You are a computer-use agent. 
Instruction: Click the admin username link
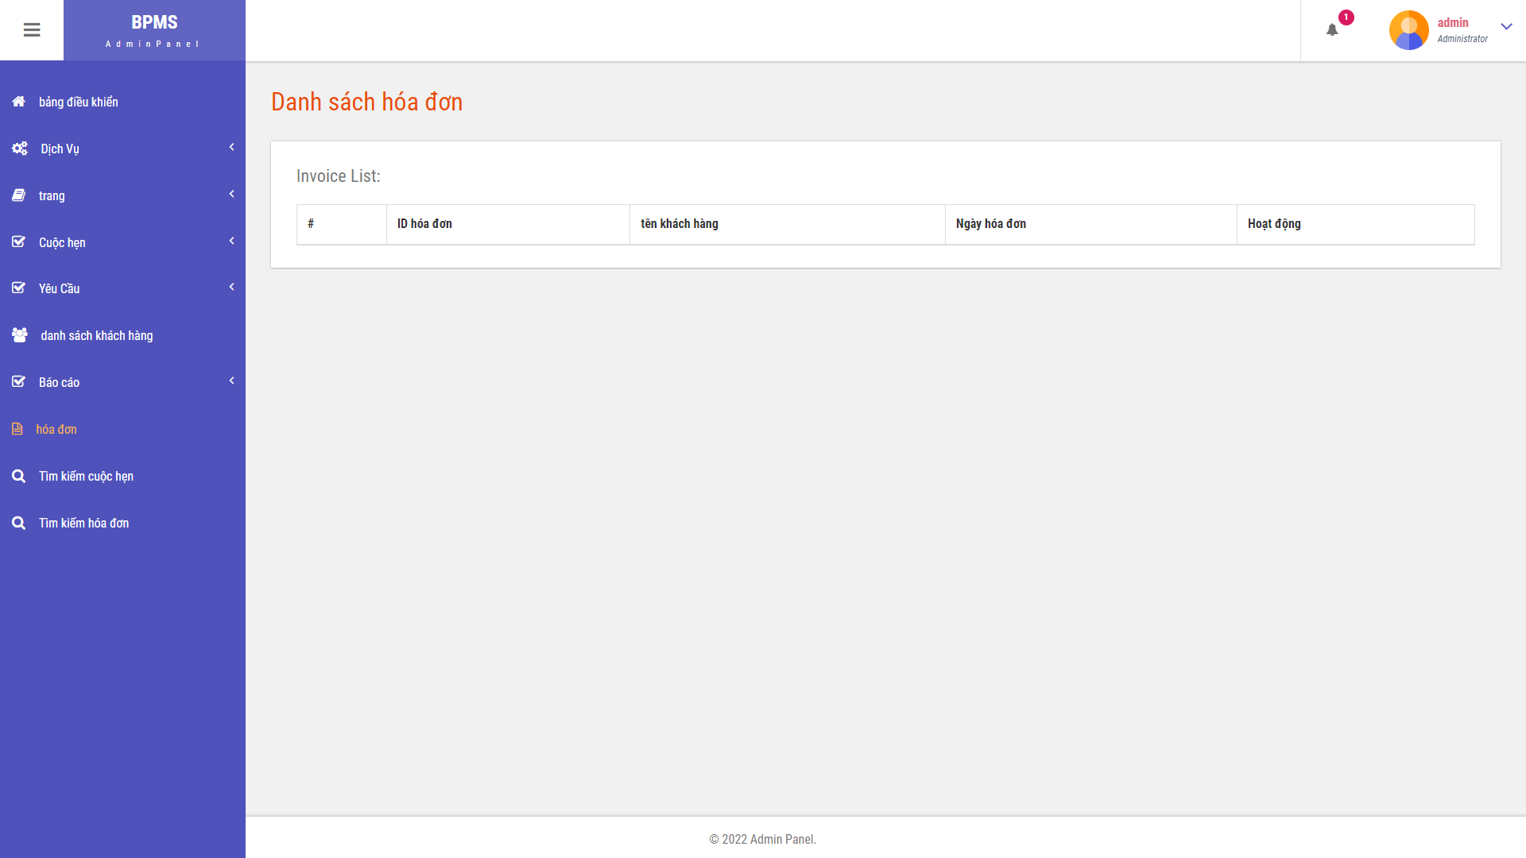pos(1453,23)
